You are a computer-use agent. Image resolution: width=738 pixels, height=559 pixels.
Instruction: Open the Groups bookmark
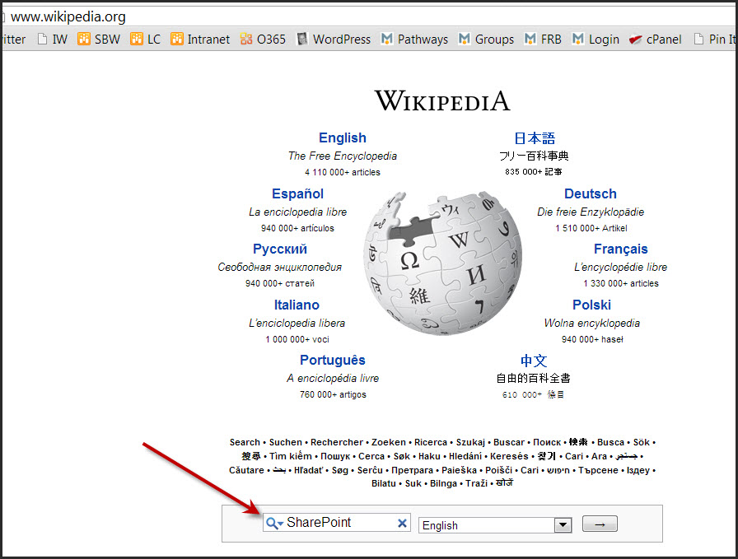(x=486, y=39)
